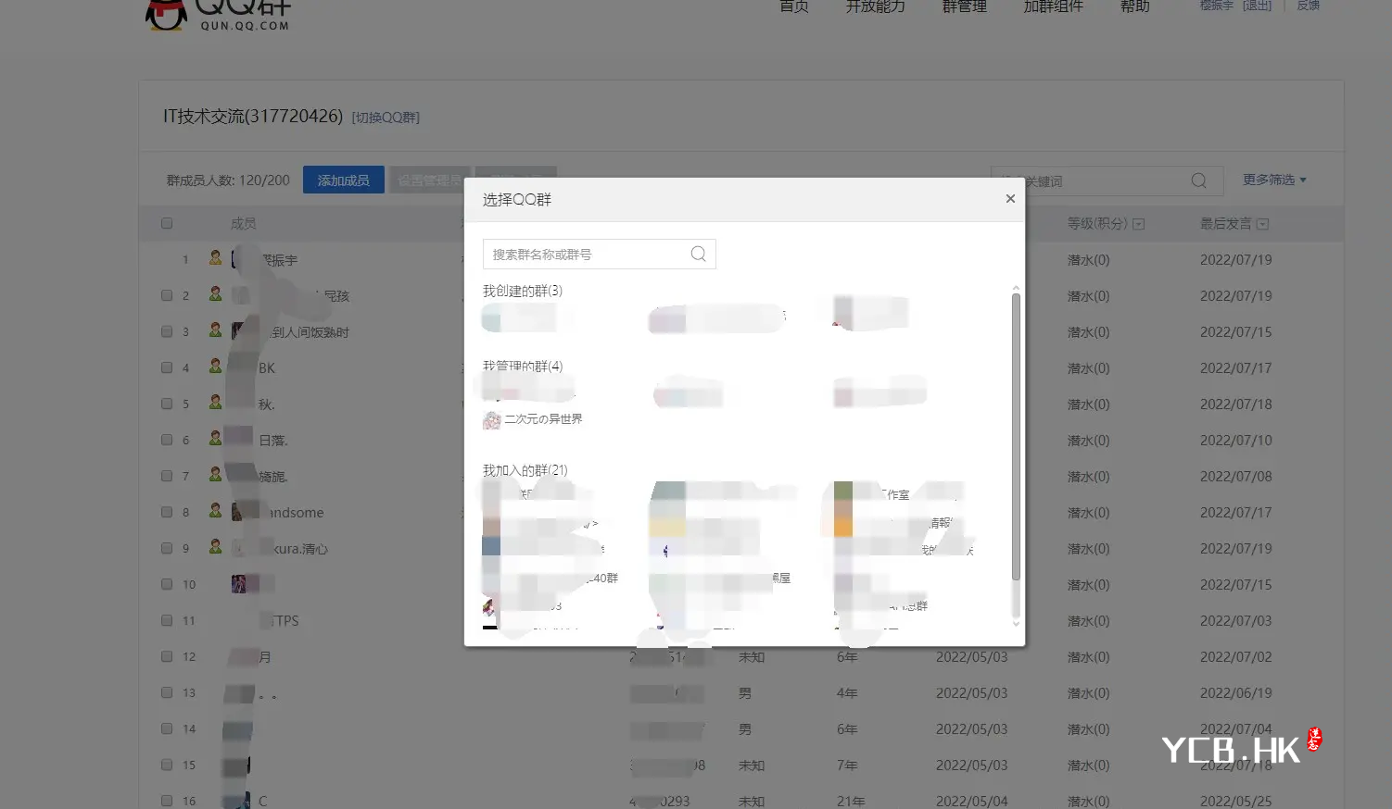The width and height of the screenshot is (1392, 809).
Task: Check the checkbox for member row 4 (BK)
Action: click(167, 367)
